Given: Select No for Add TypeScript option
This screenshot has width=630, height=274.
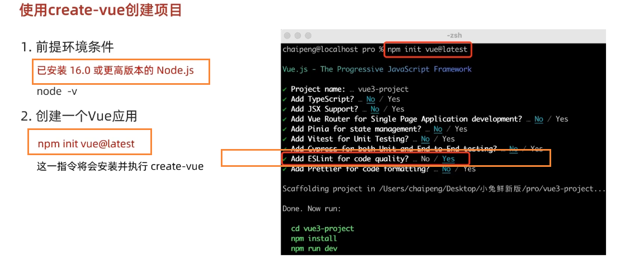Looking at the screenshot, I should [371, 99].
